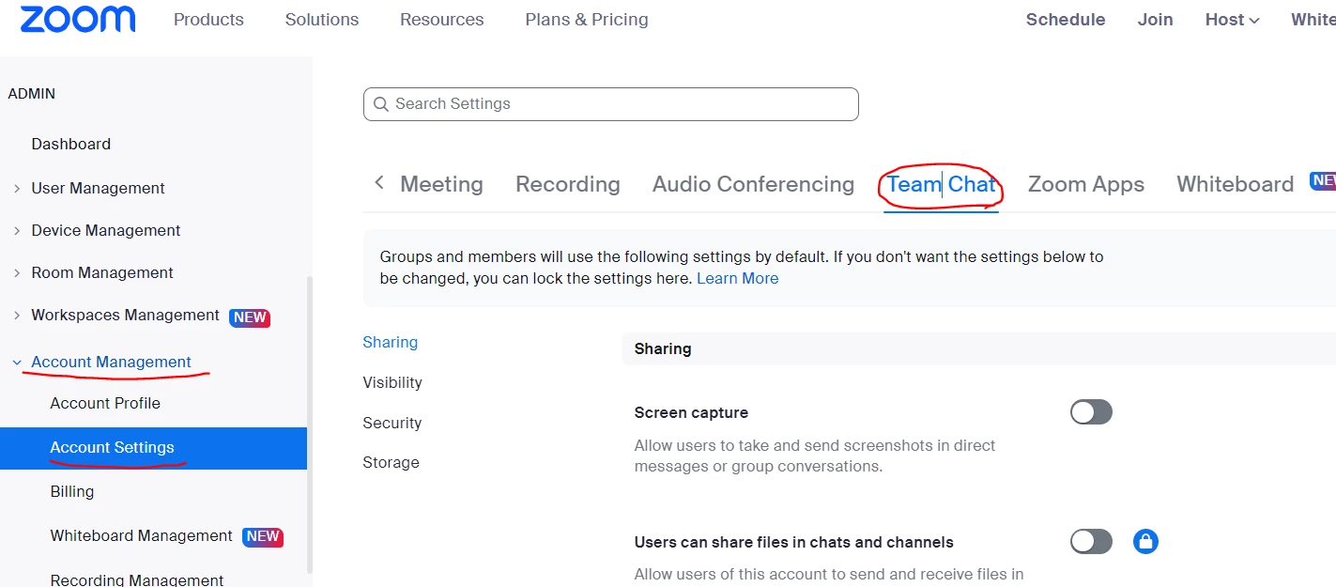The height and width of the screenshot is (587, 1336).
Task: Open Plans & Pricing page
Action: coord(587,20)
